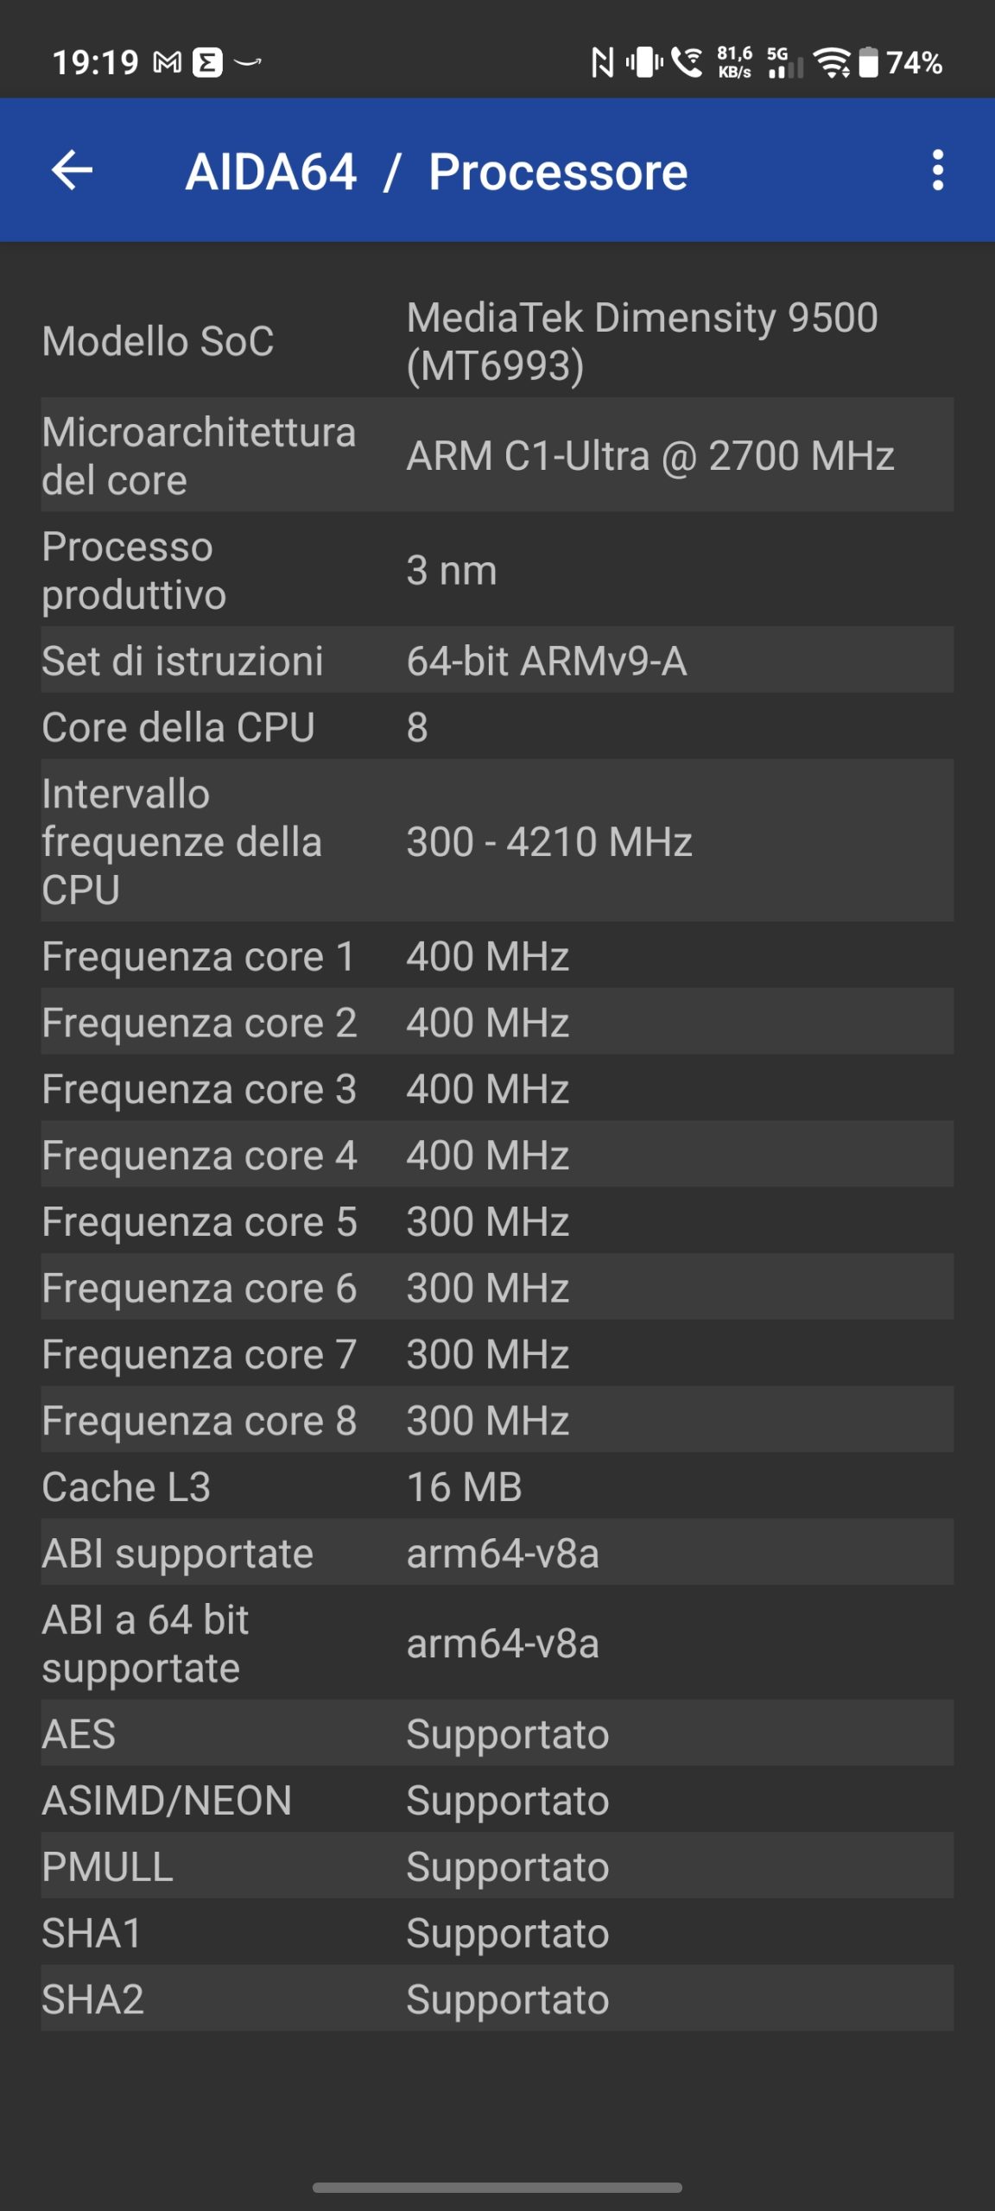Tap the 300 - 4210 MHz frequency range
This screenshot has width=995, height=2211.
click(549, 842)
